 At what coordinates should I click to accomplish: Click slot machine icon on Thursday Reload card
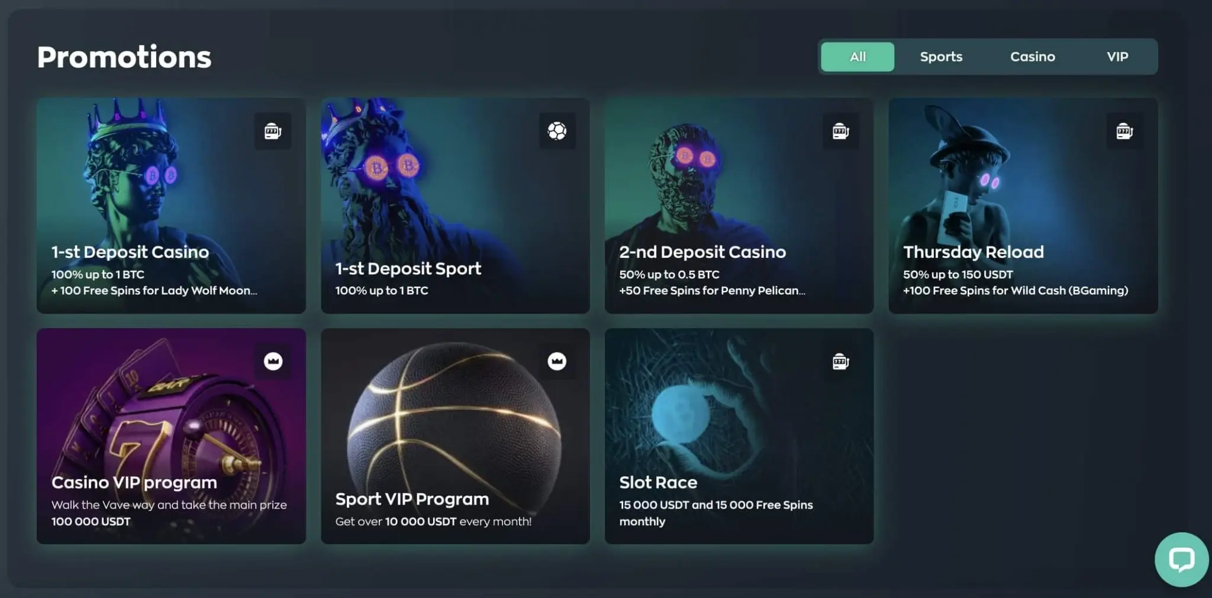(1124, 131)
